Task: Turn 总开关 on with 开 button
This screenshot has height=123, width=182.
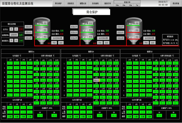Action: tap(11, 29)
